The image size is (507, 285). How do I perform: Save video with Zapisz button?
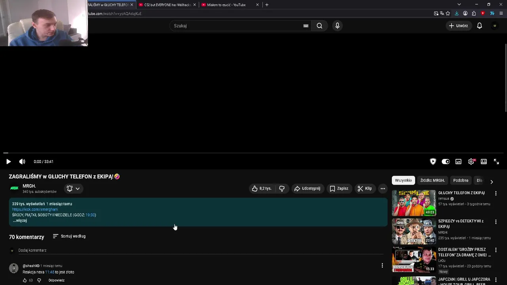click(339, 188)
